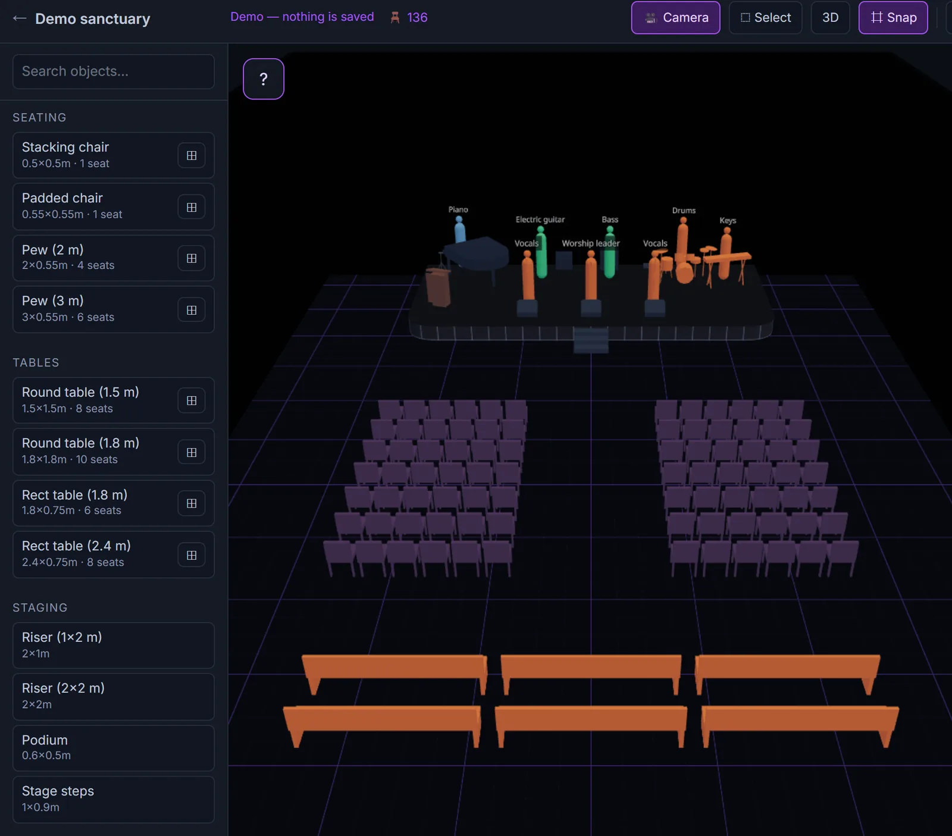
Task: Click grid icon on Round table (1.5 m)
Action: (192, 400)
